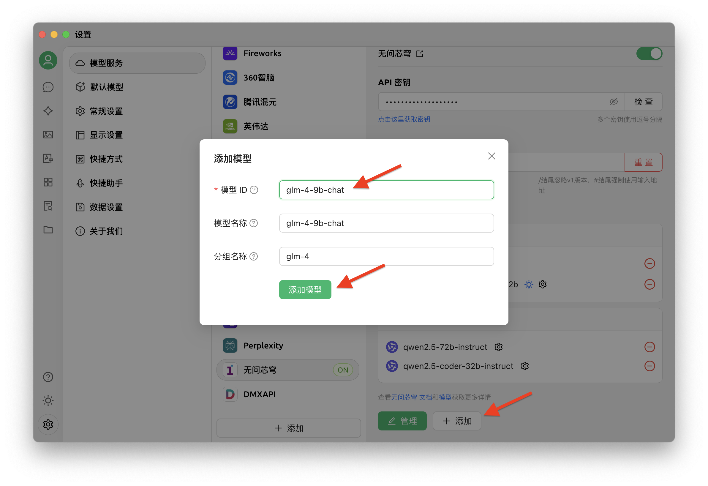
Task: Click the help icon beside 模型名称
Action: coord(254,223)
